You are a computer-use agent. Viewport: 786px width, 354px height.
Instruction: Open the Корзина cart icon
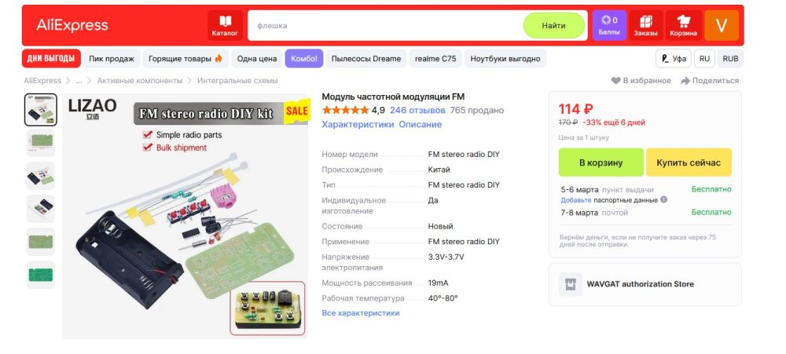(683, 26)
